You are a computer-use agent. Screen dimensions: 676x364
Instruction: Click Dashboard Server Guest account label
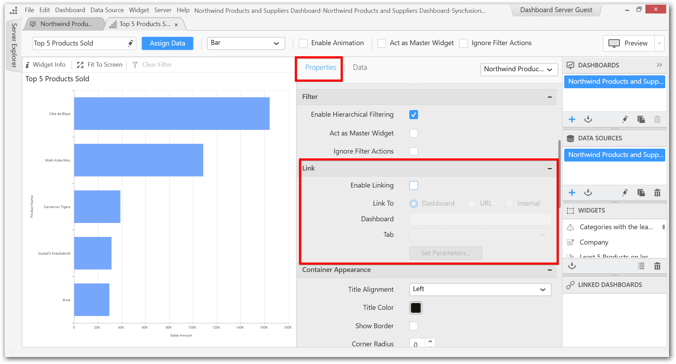556,10
